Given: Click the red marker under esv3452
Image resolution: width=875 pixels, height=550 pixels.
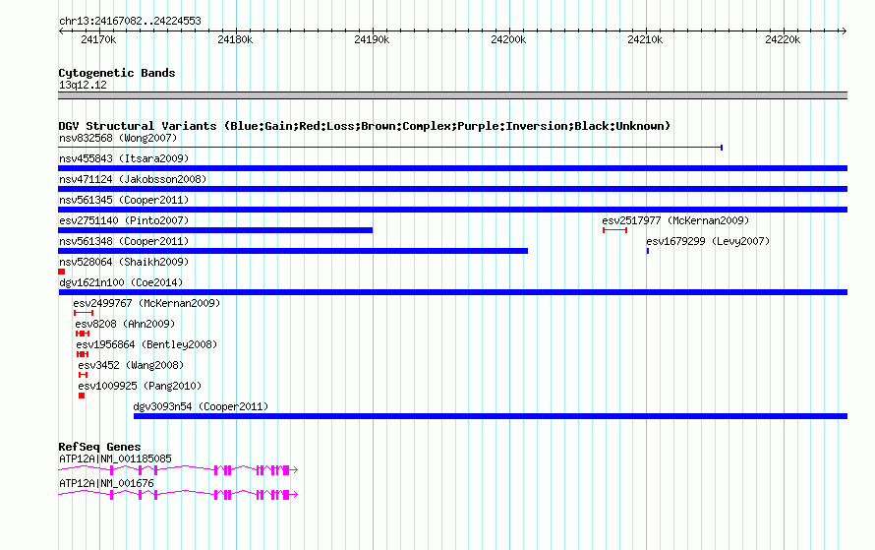Looking at the screenshot, I should coord(84,375).
